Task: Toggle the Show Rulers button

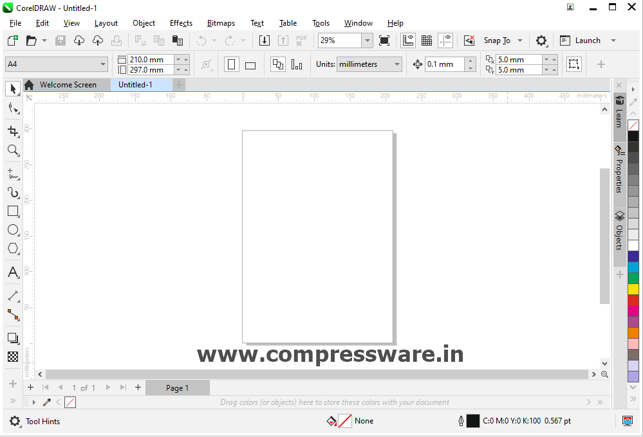Action: [x=408, y=40]
